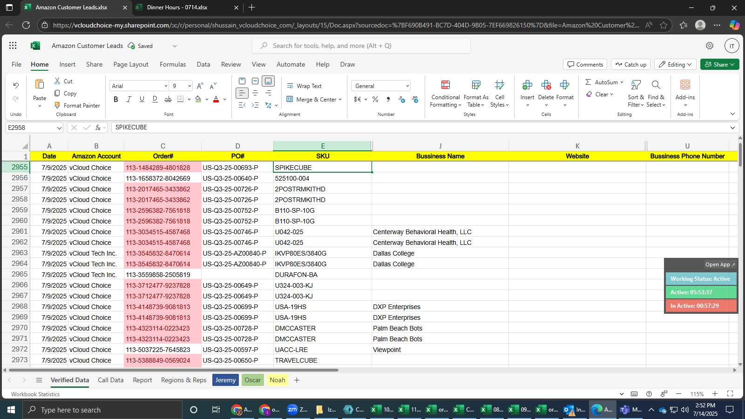The height and width of the screenshot is (419, 745).
Task: Click the text orientation icon
Action: tap(268, 105)
